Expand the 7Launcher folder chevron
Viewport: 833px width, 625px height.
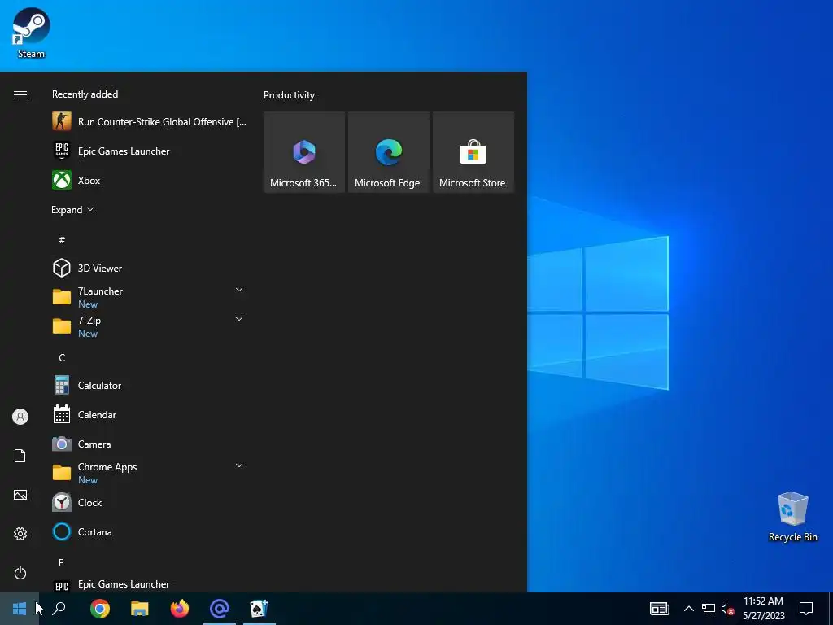[x=239, y=290]
